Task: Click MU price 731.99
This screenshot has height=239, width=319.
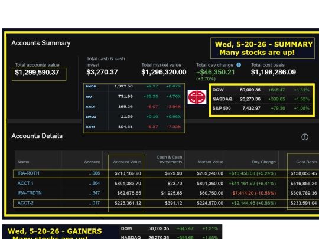Action: click(125, 96)
